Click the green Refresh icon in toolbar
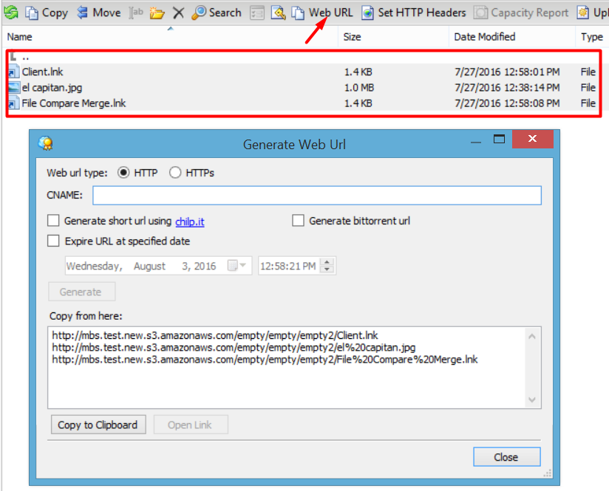 point(10,12)
